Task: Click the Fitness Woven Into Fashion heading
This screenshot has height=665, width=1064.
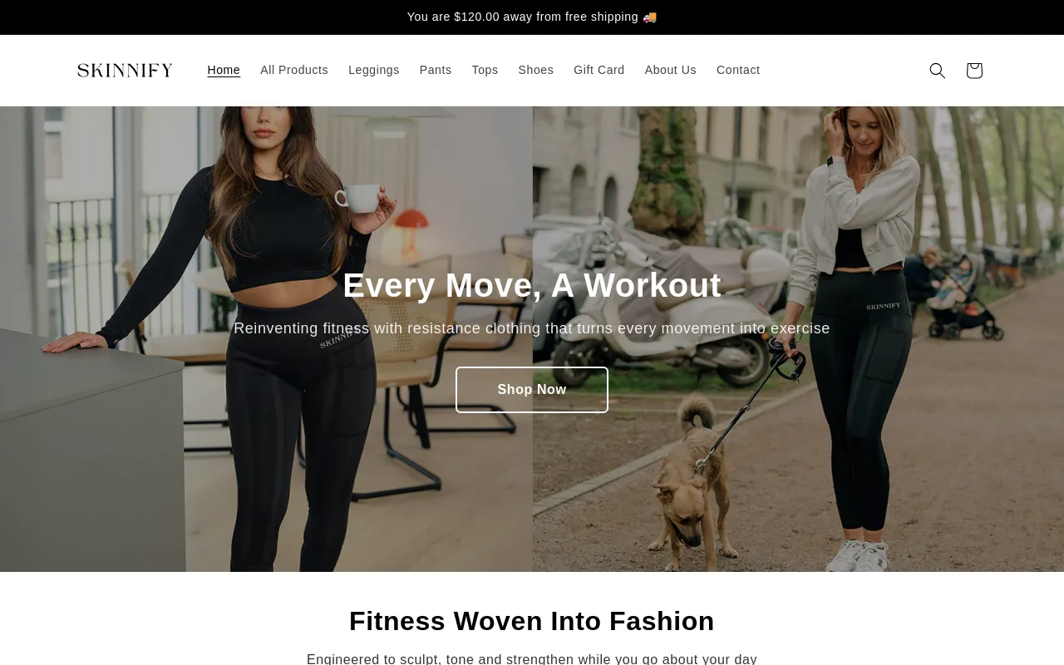Action: (532, 621)
